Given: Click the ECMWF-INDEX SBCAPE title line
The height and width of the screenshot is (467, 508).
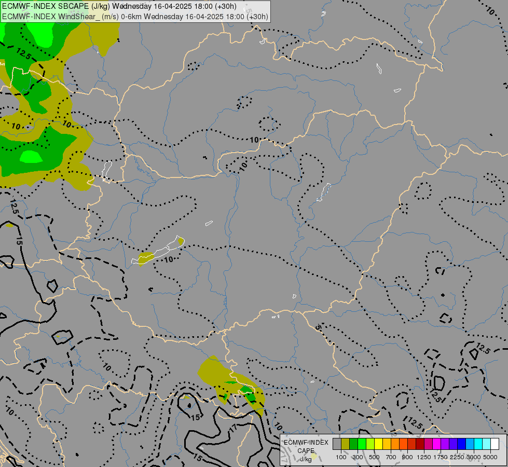Looking at the screenshot, I should point(119,6).
